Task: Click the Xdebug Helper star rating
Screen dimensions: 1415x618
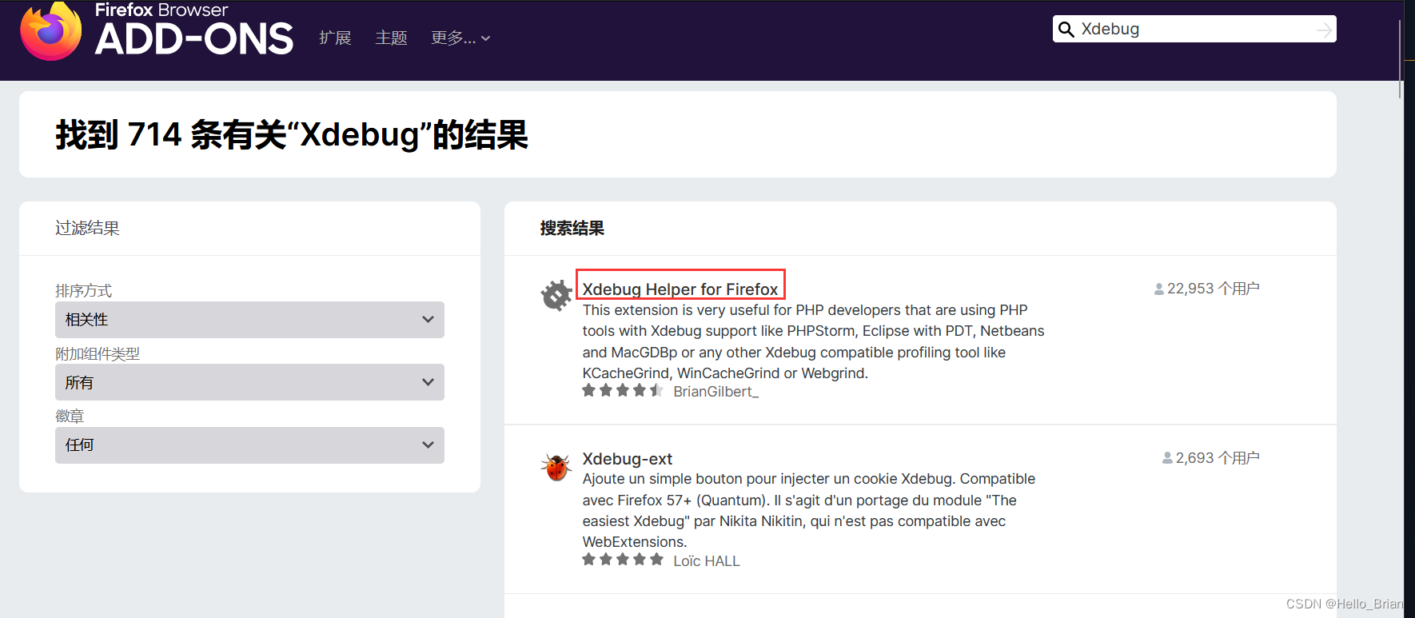Action: click(x=623, y=391)
